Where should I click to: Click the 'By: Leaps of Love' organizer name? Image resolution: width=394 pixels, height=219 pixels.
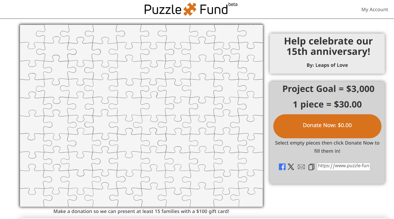click(x=327, y=65)
